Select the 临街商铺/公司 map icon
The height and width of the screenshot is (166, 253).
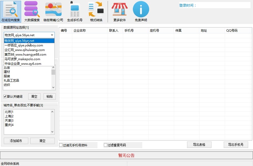(x=53, y=12)
